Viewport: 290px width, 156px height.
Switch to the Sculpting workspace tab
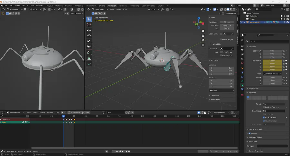(x=69, y=6)
